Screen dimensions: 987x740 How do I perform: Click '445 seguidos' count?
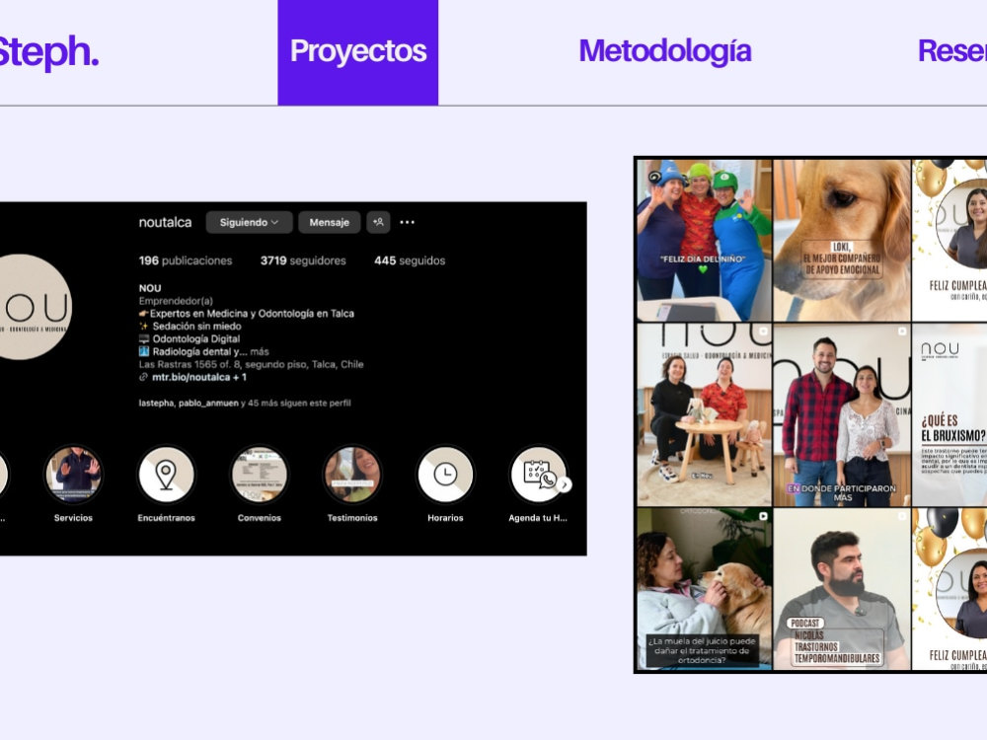[410, 260]
